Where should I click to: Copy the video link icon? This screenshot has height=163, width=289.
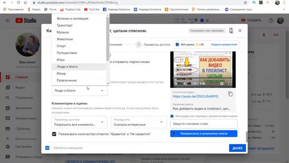pos(230,94)
